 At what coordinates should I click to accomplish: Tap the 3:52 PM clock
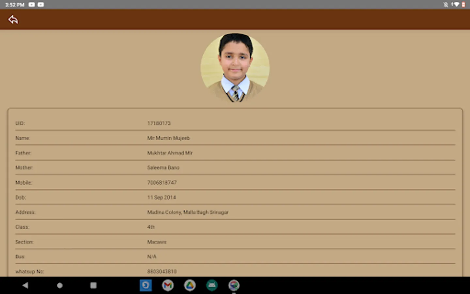[x=15, y=5]
